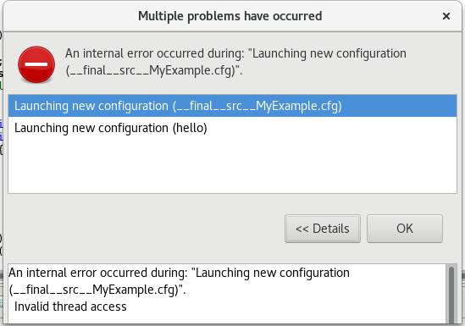The width and height of the screenshot is (465, 326).
Task: Click the << chevrons on Details button
Action: [302, 229]
